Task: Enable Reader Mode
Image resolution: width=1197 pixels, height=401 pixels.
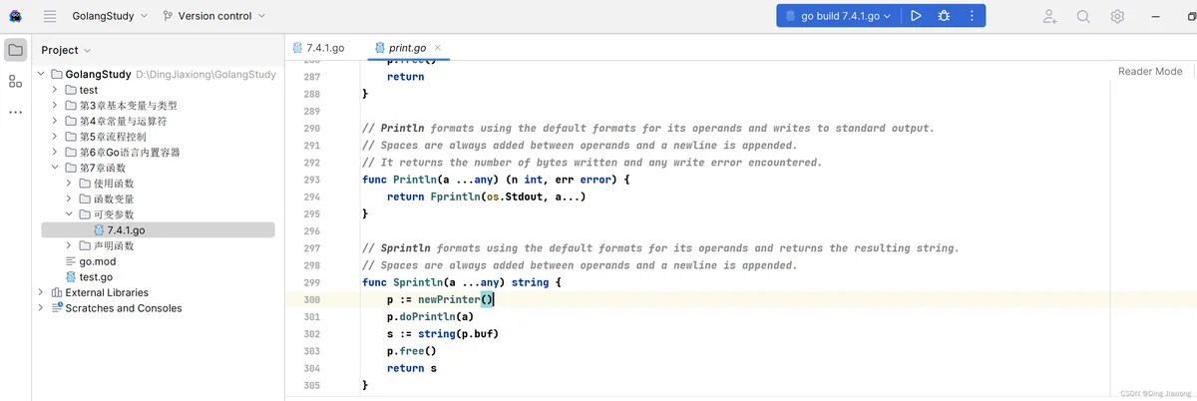Action: [1150, 72]
